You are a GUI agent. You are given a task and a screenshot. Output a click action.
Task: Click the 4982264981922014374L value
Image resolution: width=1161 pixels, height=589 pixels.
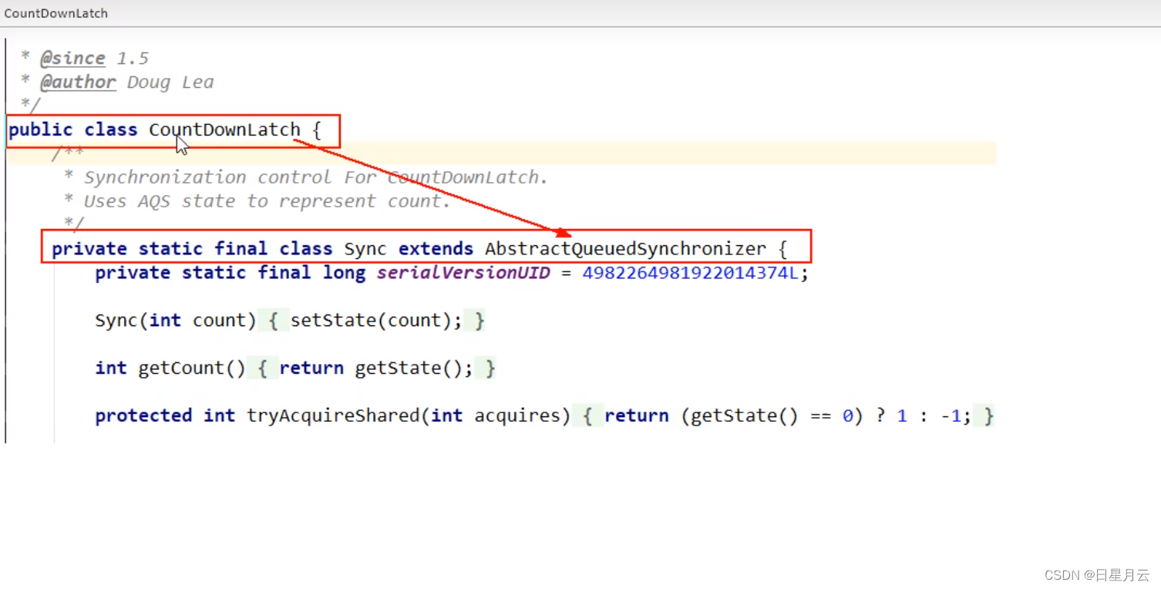(690, 273)
